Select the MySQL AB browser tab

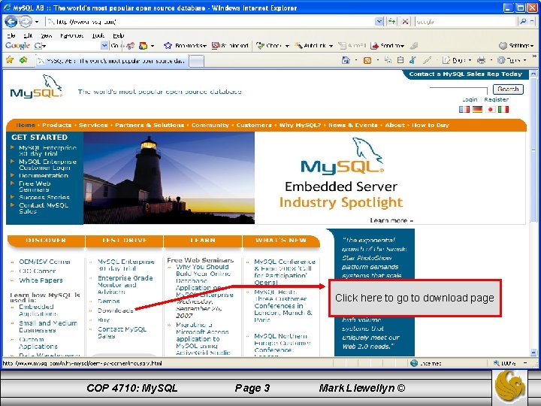[x=111, y=61]
